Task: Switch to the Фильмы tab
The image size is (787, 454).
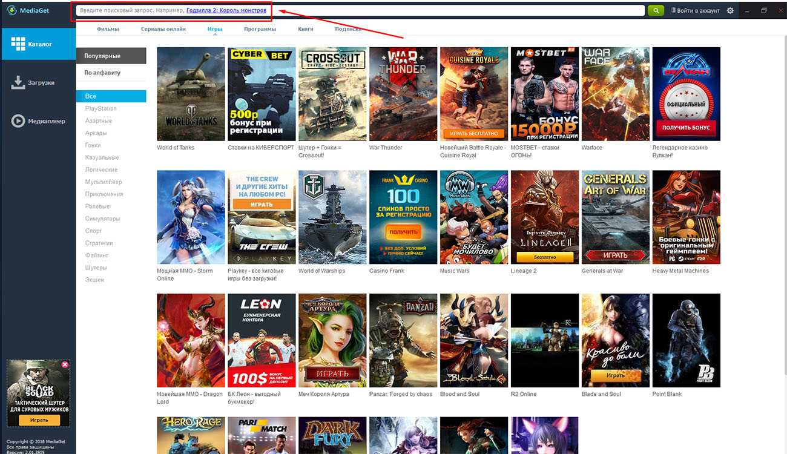Action: pyautogui.click(x=108, y=29)
